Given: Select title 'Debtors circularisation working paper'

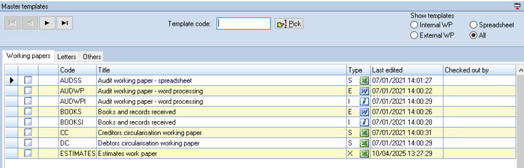Looking at the screenshot, I should [x=149, y=143].
